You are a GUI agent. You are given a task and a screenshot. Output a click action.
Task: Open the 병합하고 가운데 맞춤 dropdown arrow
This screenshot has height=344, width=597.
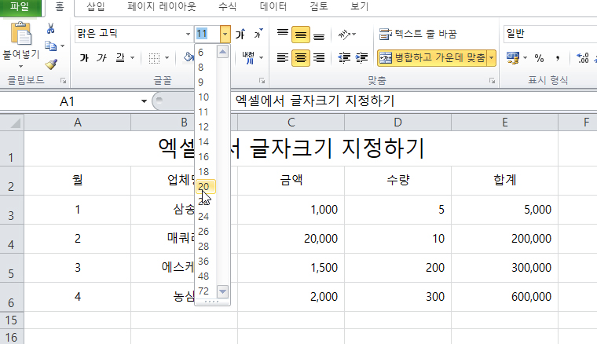(x=492, y=58)
